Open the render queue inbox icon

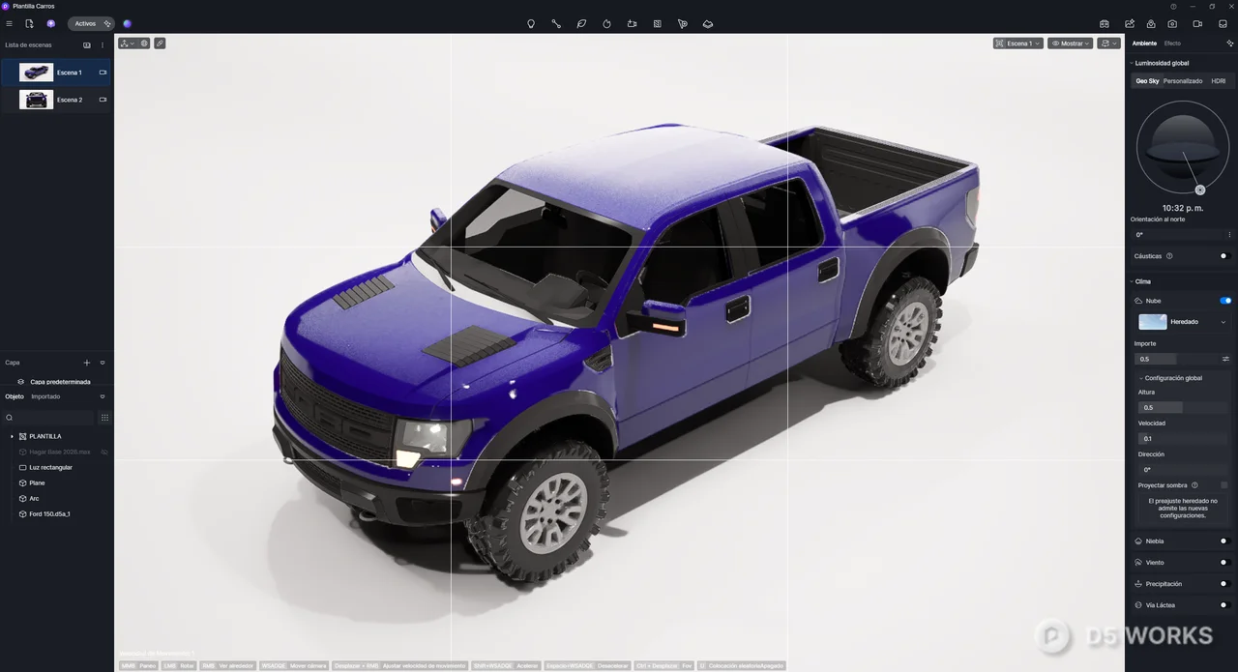1223,23
